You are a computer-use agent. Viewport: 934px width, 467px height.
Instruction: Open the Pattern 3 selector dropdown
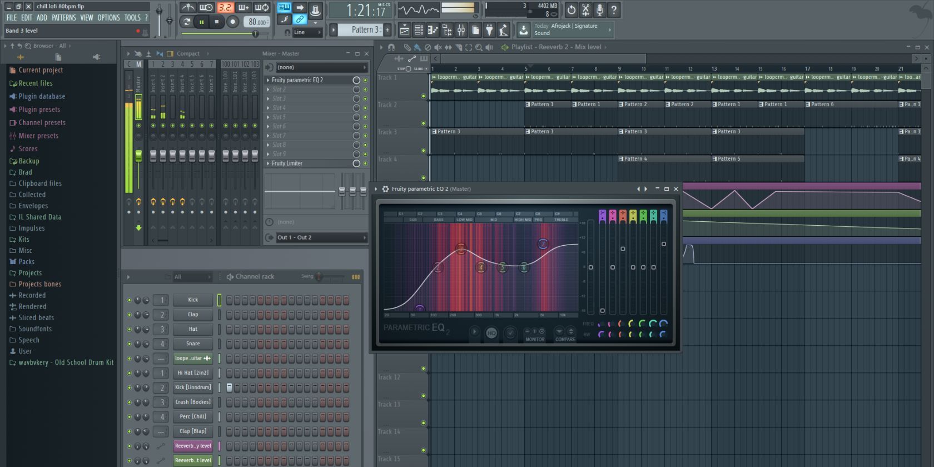click(x=361, y=30)
